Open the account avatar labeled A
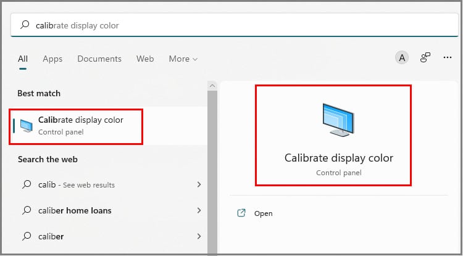463x256 pixels. (x=402, y=58)
